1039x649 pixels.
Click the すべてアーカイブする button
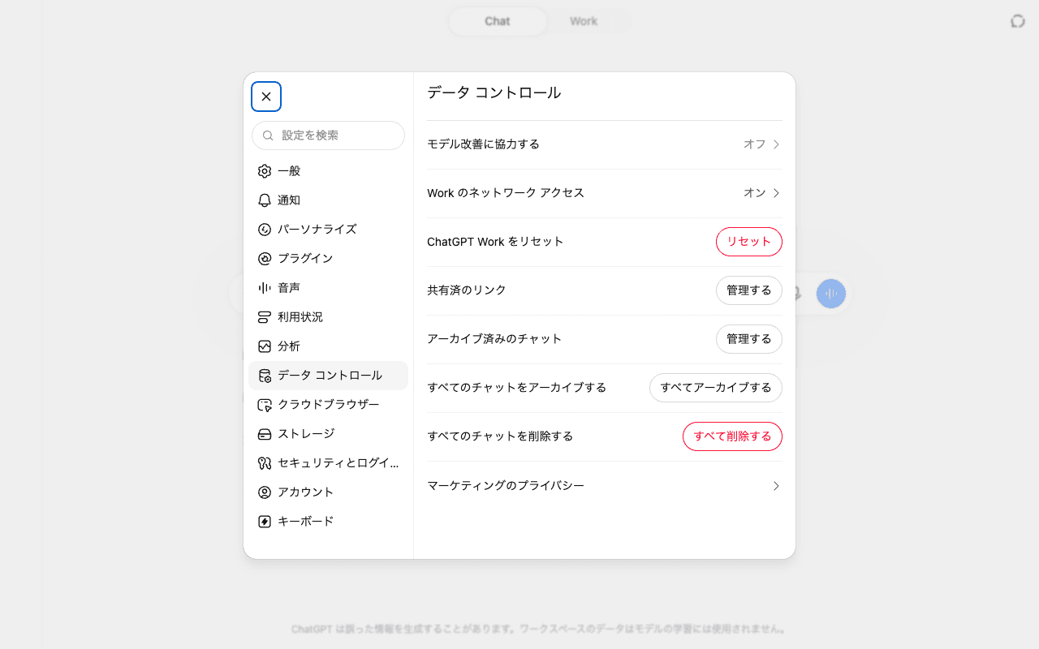[x=716, y=388]
